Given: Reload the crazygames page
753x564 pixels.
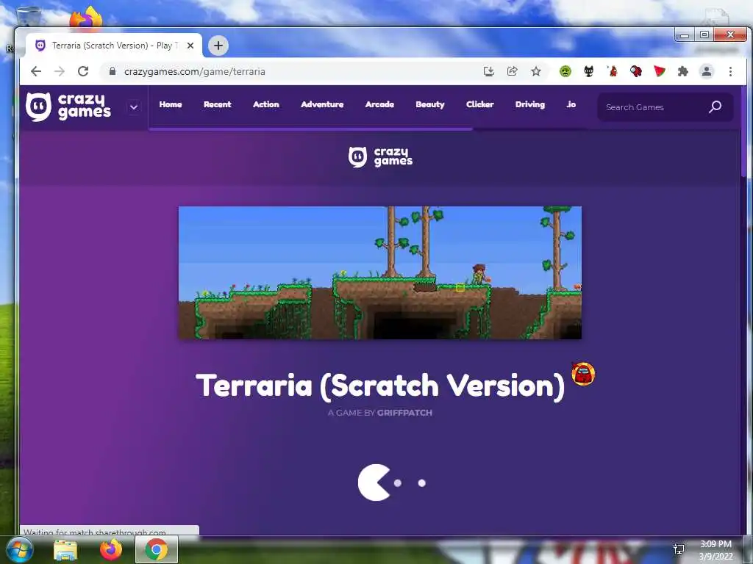Looking at the screenshot, I should point(83,71).
